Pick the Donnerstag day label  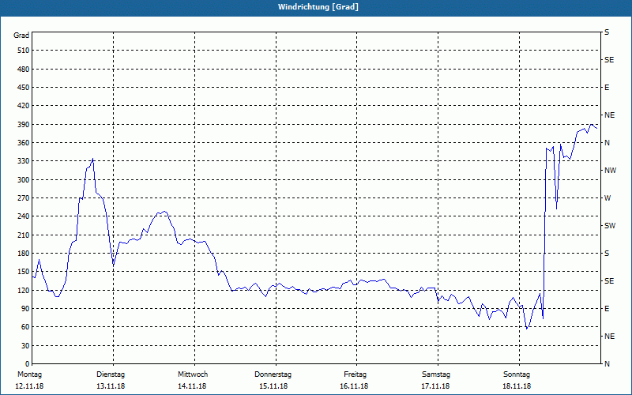273,374
